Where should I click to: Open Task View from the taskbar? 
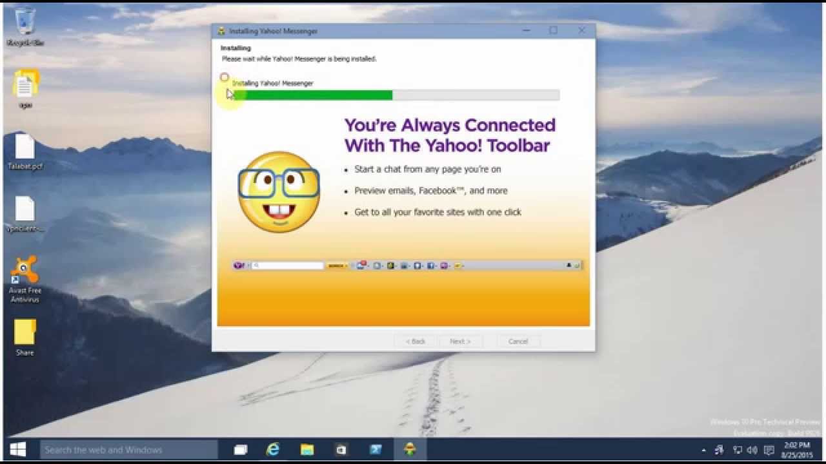point(241,450)
